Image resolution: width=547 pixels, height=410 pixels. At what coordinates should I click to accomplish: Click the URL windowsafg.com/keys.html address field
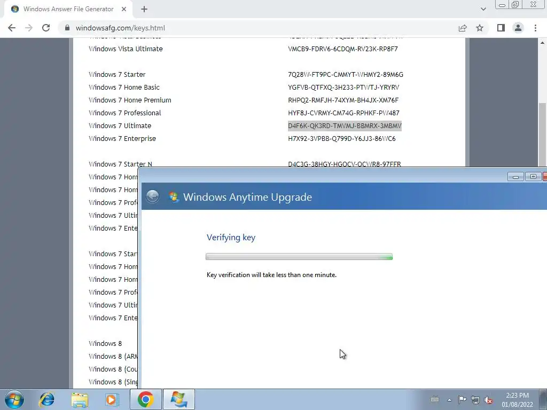120,28
